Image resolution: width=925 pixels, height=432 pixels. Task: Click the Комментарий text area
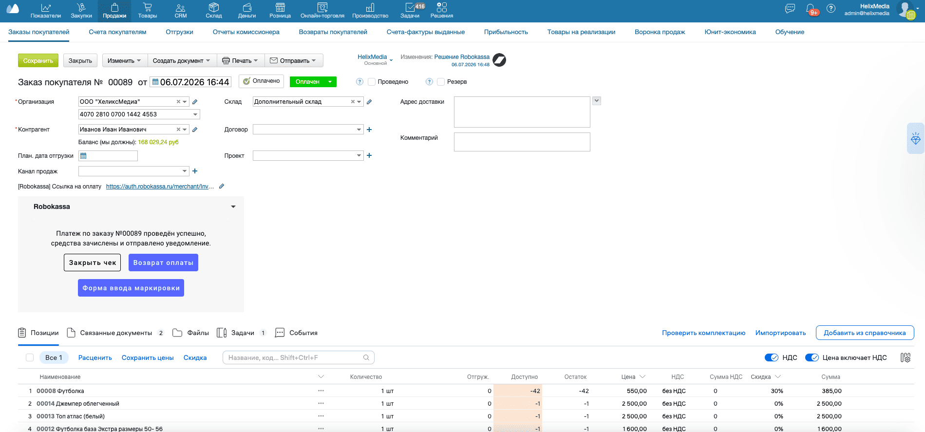pyautogui.click(x=522, y=142)
